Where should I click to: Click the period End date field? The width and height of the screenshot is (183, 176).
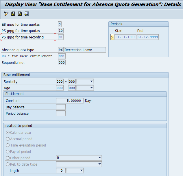pyautogui.click(x=148, y=37)
